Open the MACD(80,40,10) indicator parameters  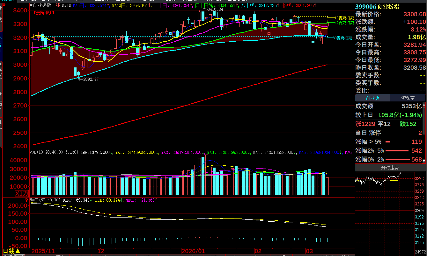[44, 200]
